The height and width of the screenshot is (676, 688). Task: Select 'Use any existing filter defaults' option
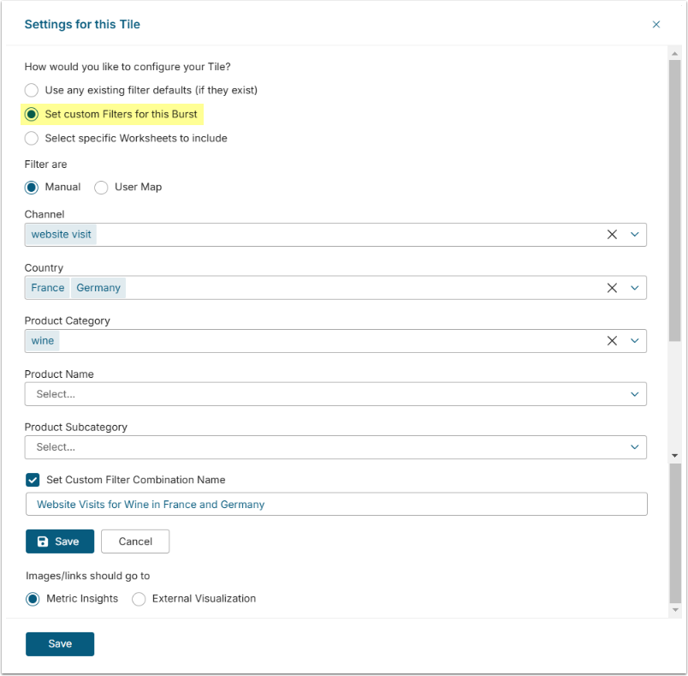click(32, 90)
